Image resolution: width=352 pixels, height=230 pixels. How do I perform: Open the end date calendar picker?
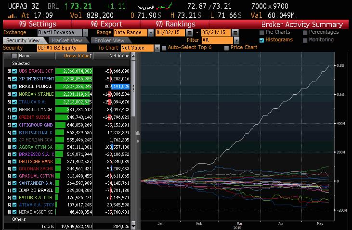pos(235,32)
